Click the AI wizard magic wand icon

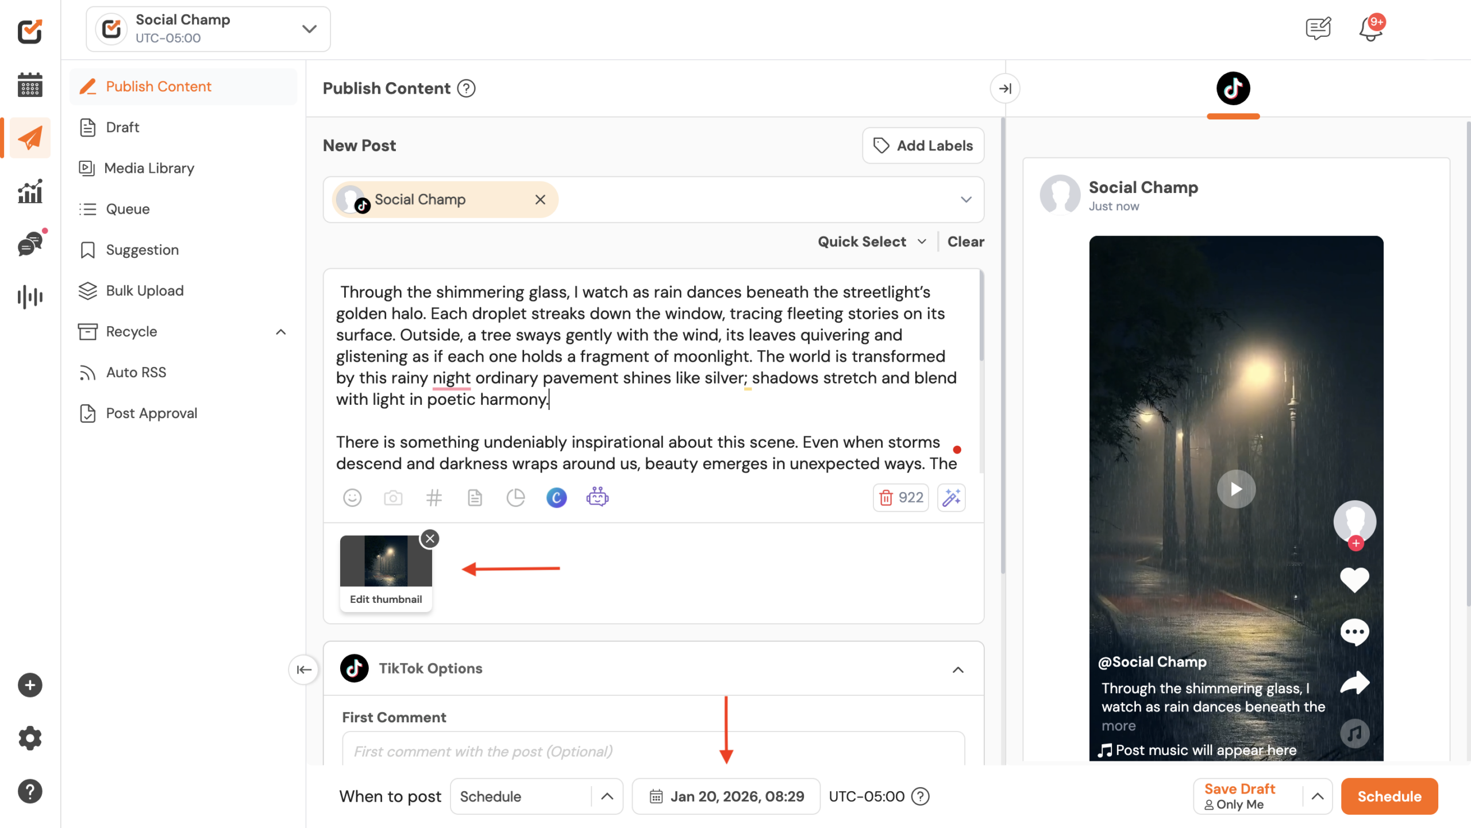pyautogui.click(x=951, y=497)
